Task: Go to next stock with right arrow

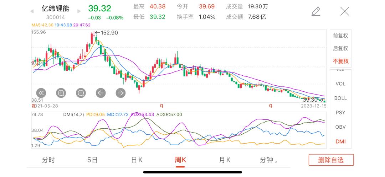Action: pyautogui.click(x=79, y=11)
